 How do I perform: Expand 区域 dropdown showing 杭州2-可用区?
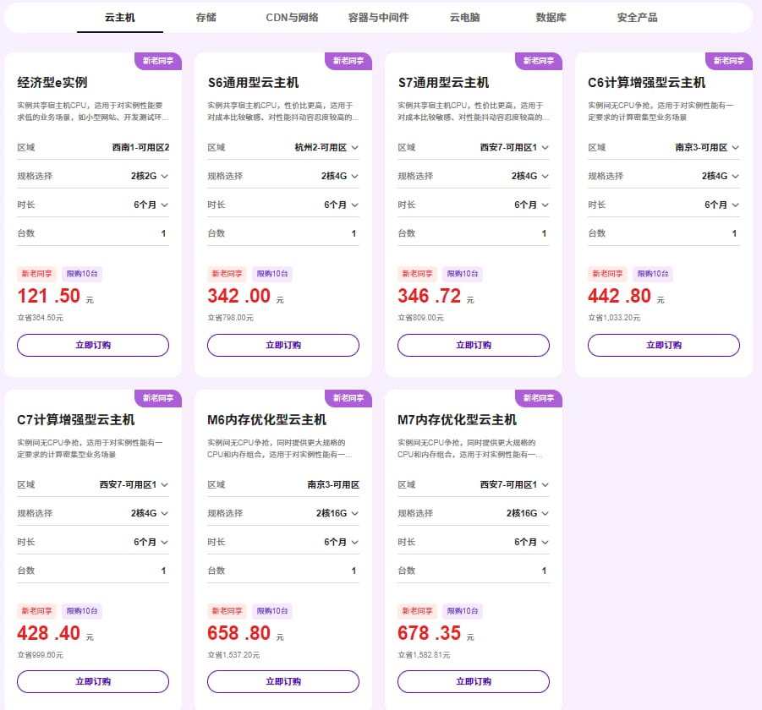(326, 147)
